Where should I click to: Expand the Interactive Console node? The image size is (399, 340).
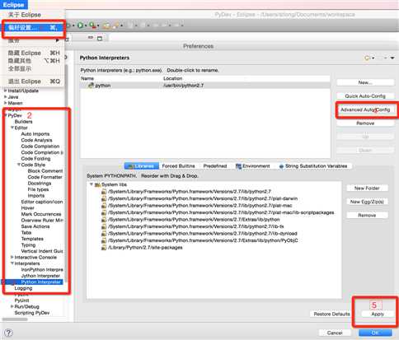point(12,257)
